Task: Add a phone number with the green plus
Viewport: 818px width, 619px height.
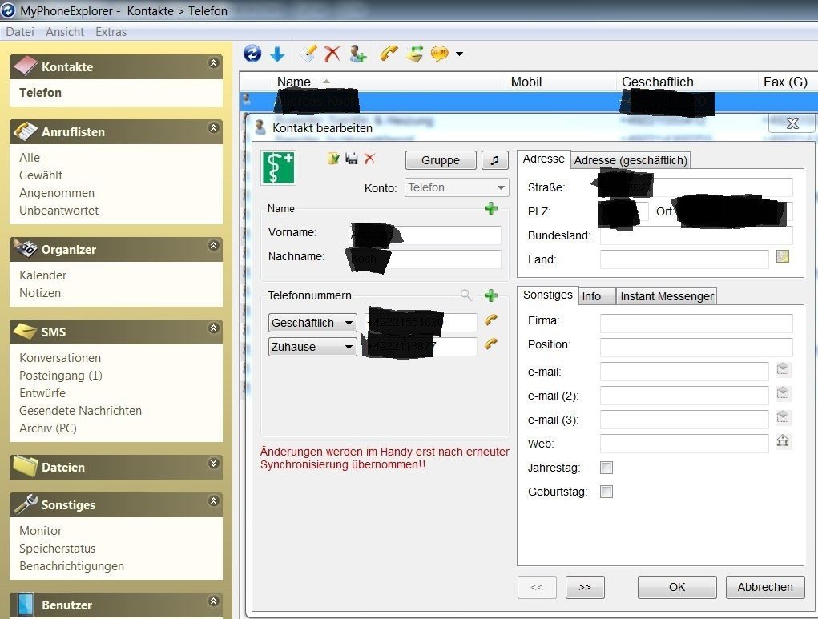Action: tap(491, 295)
